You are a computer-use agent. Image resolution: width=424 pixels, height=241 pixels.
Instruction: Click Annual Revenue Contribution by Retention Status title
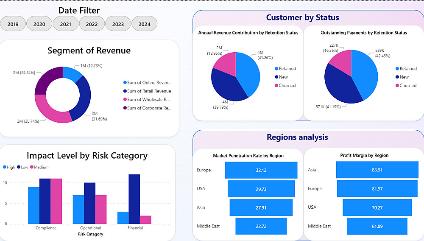248,33
